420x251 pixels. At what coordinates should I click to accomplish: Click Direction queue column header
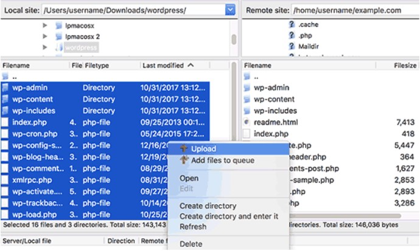[121, 241]
